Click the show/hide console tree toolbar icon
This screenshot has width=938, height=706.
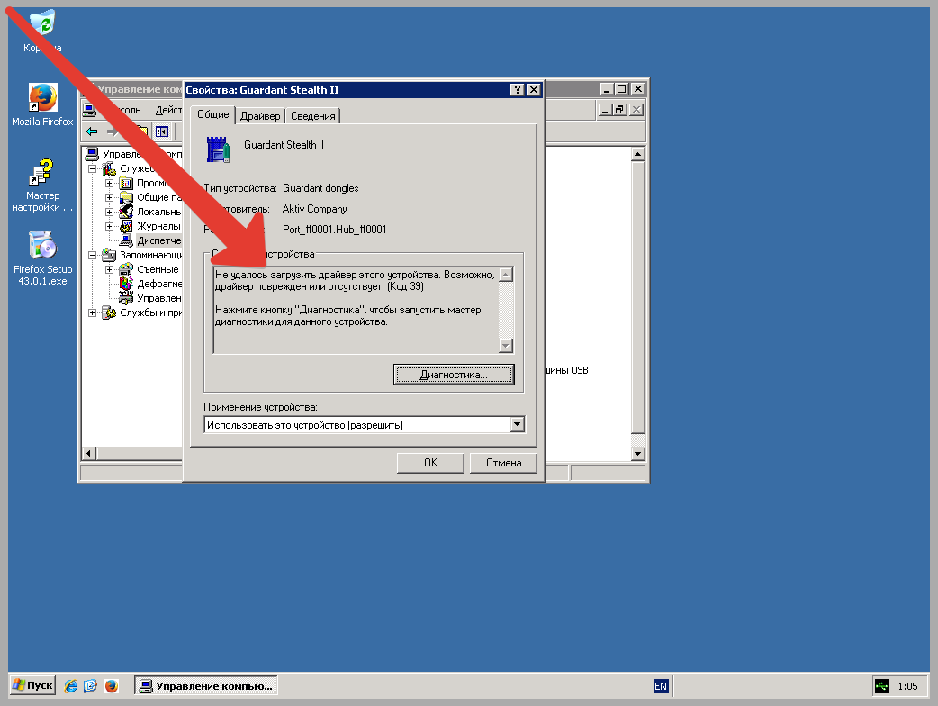click(x=161, y=131)
